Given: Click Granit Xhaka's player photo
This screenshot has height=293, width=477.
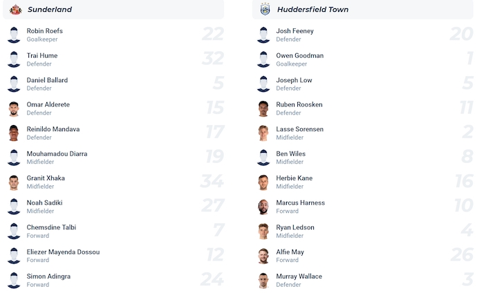Looking at the screenshot, I should pyautogui.click(x=14, y=182).
